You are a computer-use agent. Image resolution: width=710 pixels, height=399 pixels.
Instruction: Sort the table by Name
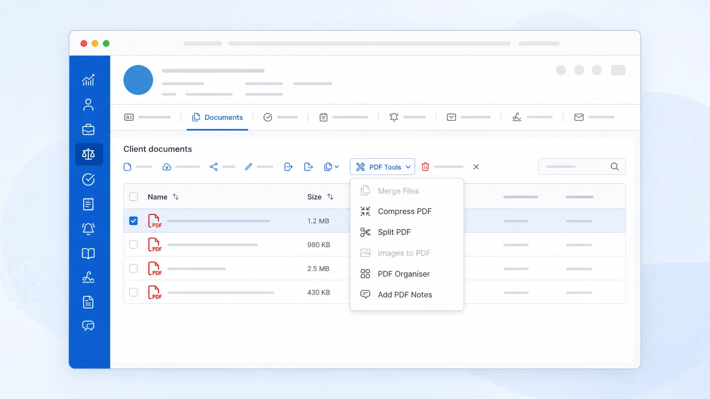click(x=175, y=197)
